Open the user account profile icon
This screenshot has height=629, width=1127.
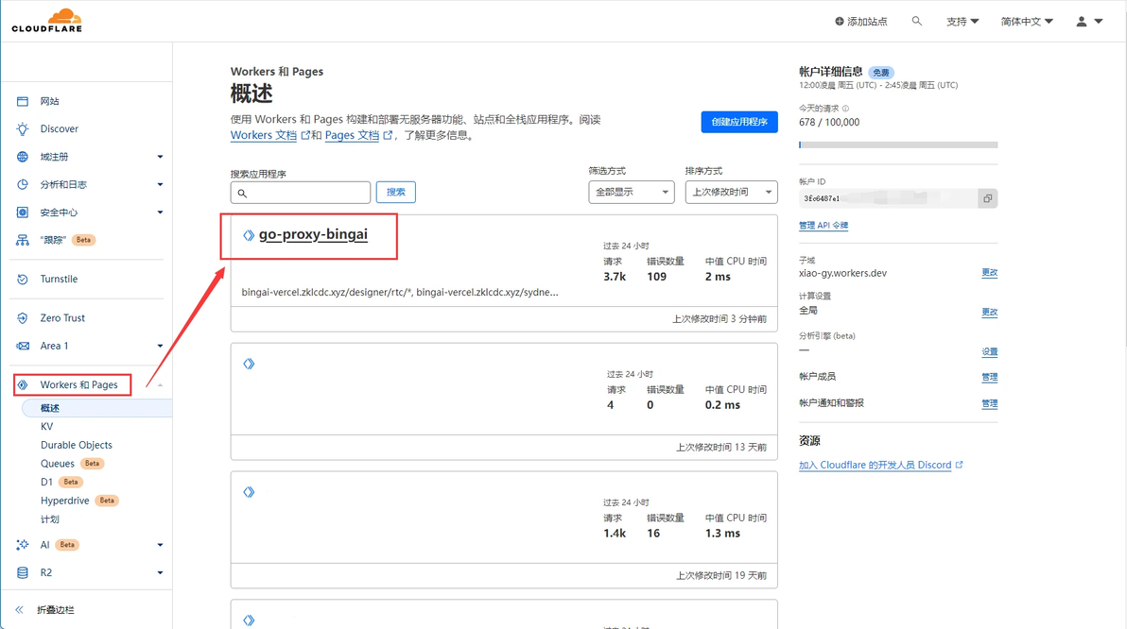[1081, 22]
